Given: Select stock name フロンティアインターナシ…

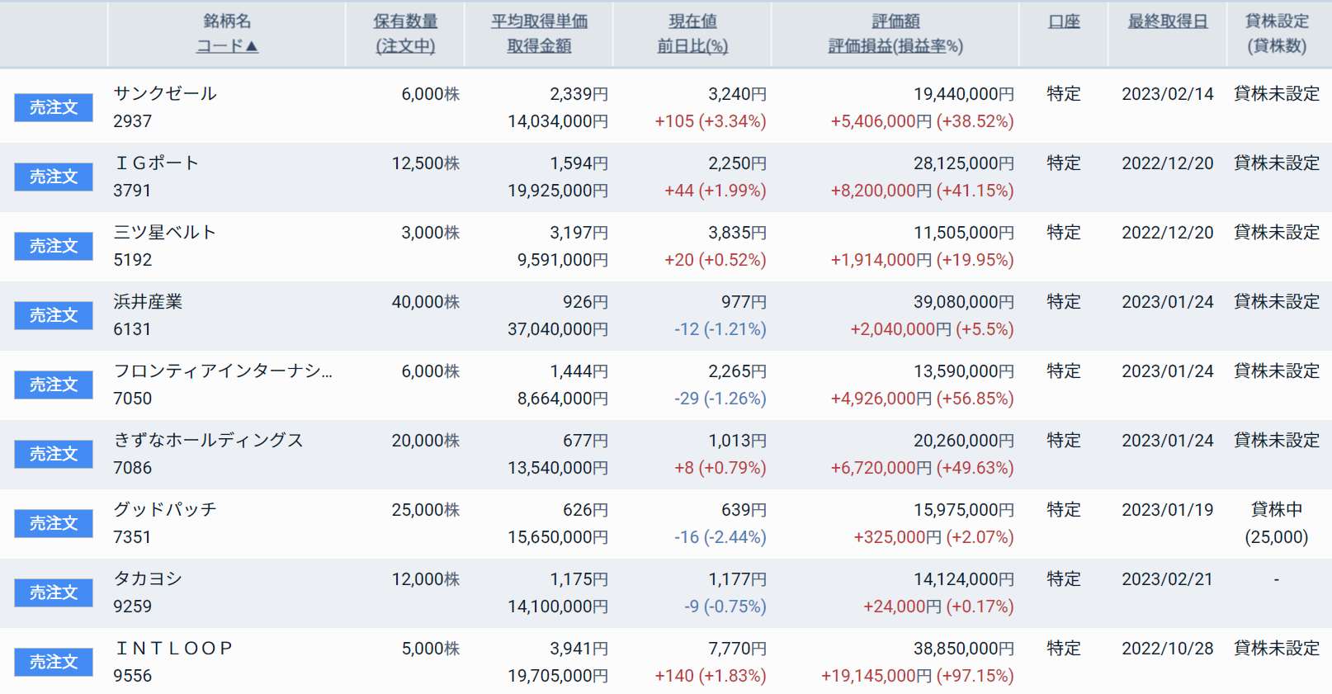Looking at the screenshot, I should pyautogui.click(x=223, y=371).
